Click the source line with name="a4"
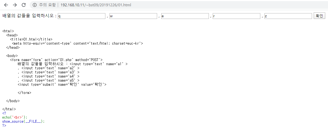 pos(48,76)
